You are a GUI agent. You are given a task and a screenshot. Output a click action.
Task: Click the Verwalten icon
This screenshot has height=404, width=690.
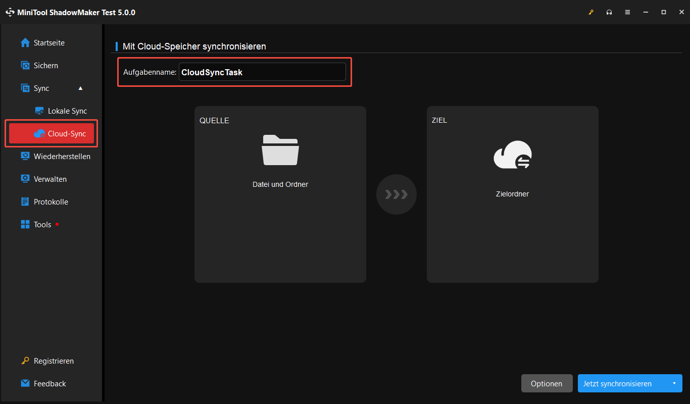click(25, 179)
